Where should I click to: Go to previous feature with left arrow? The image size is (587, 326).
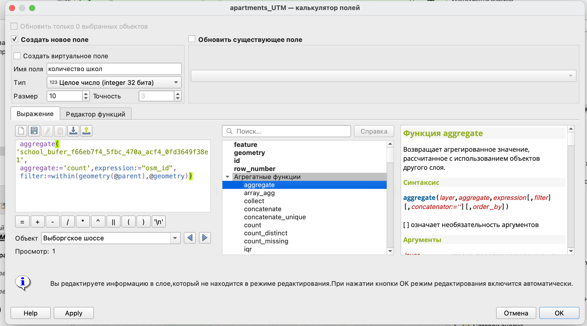point(190,238)
